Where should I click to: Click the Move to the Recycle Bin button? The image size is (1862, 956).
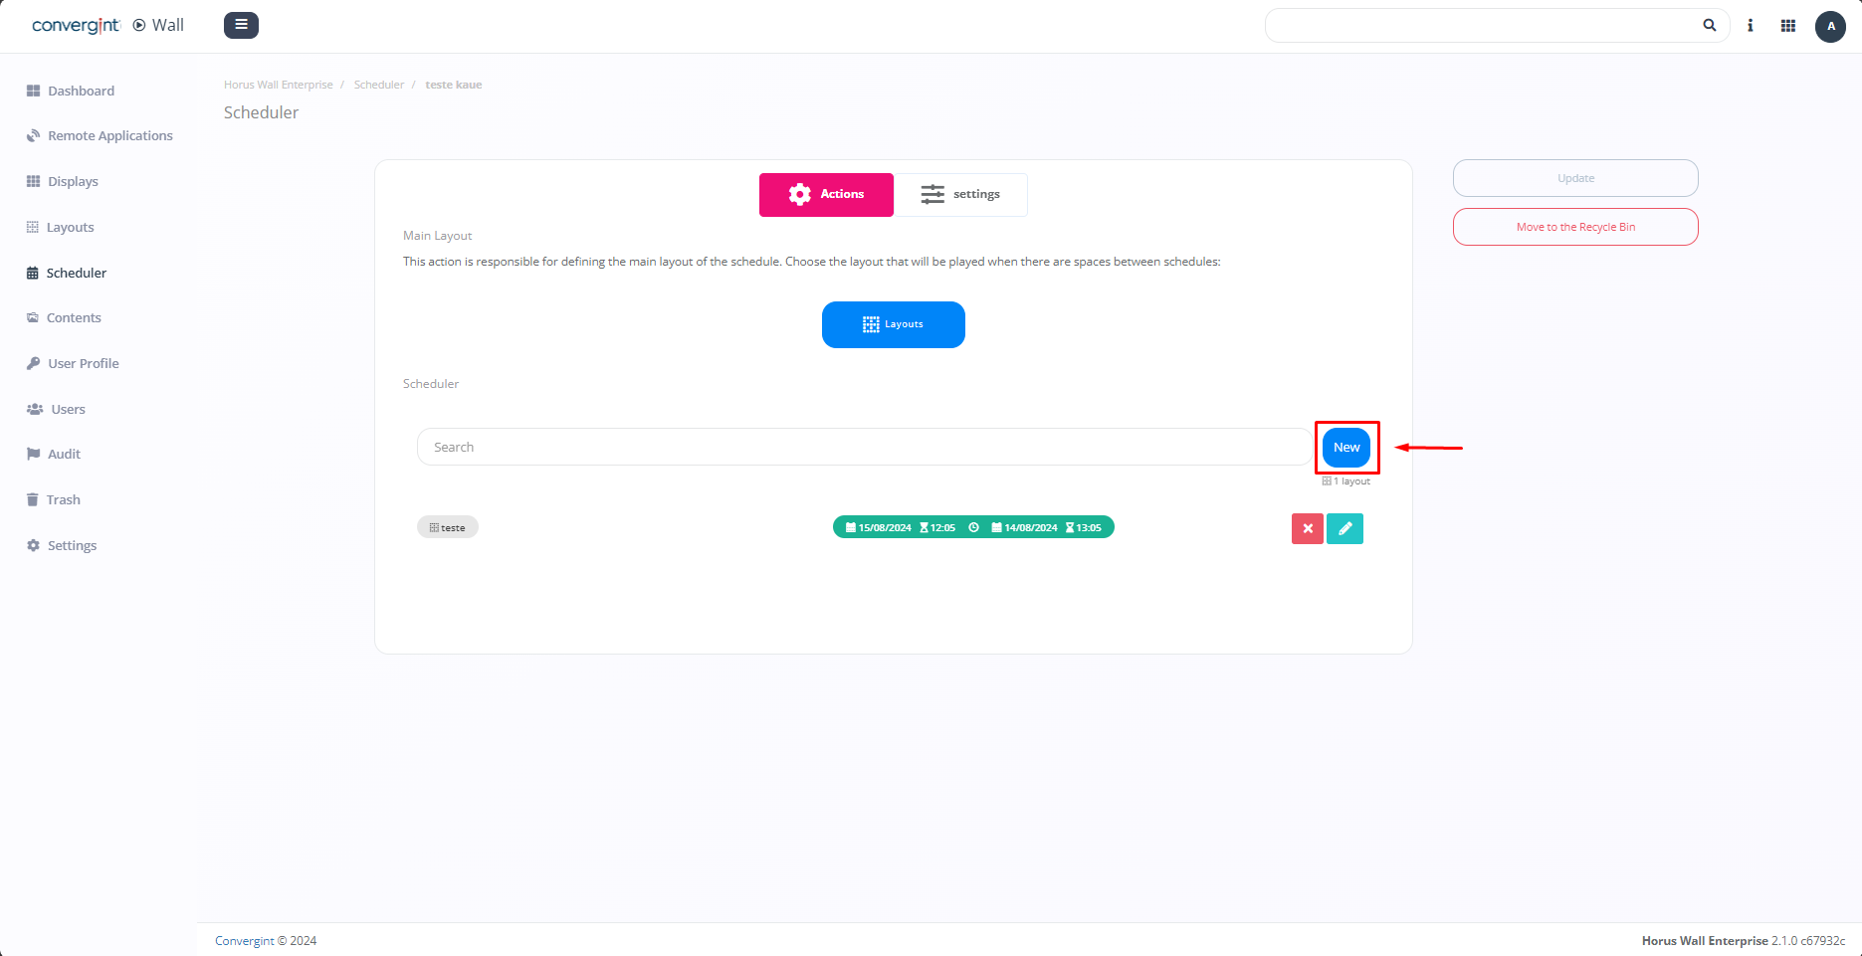[1574, 227]
